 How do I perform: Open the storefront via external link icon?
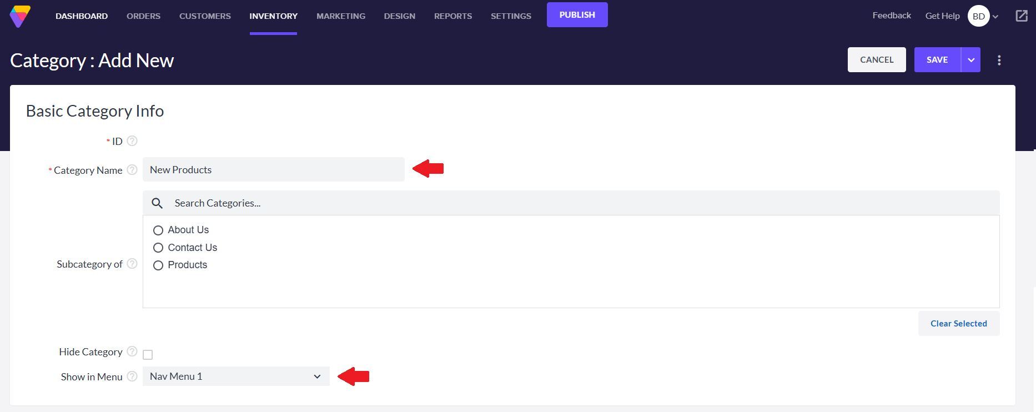pos(1022,16)
